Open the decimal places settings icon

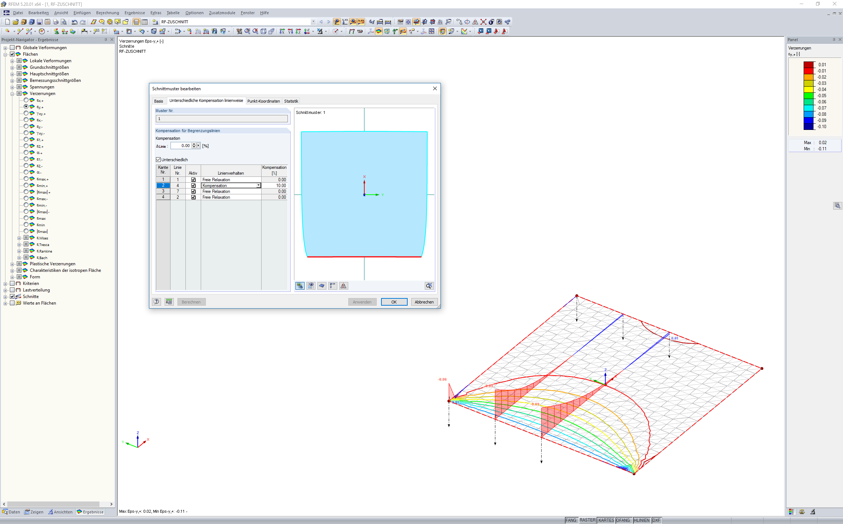[169, 302]
